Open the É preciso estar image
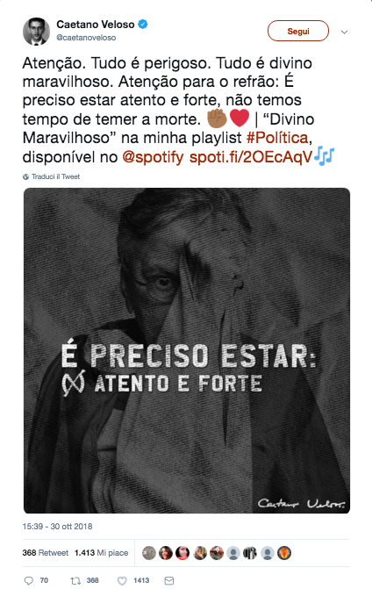Viewport: 372px width, 589px height. 187,350
